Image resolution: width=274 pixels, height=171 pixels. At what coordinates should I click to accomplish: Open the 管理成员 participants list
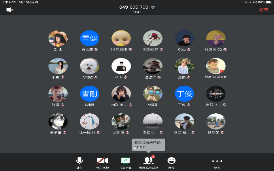(149, 161)
